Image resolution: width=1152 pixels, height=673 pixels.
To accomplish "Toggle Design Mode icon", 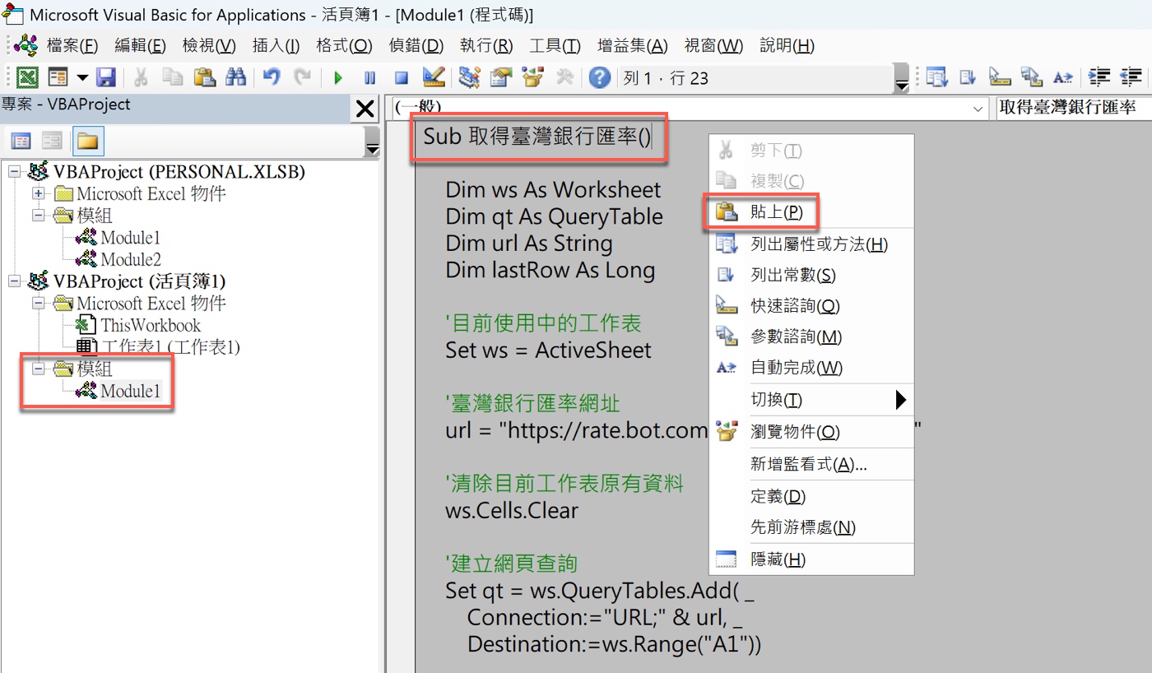I will point(434,77).
